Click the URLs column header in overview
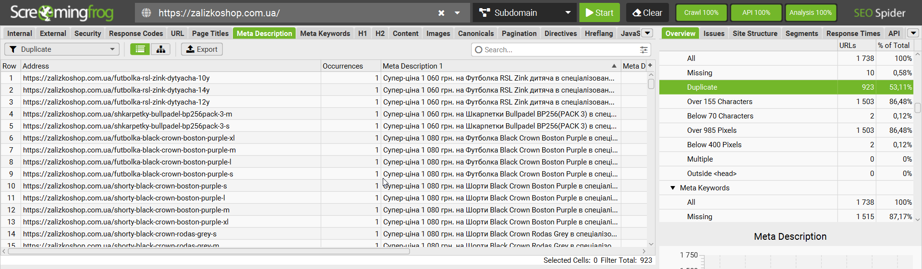 [857, 46]
